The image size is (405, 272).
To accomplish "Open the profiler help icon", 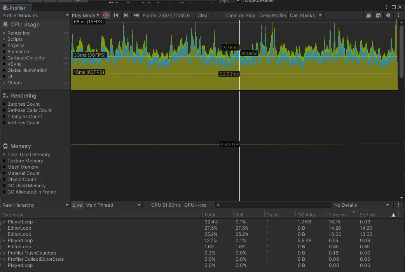I will [388, 16].
